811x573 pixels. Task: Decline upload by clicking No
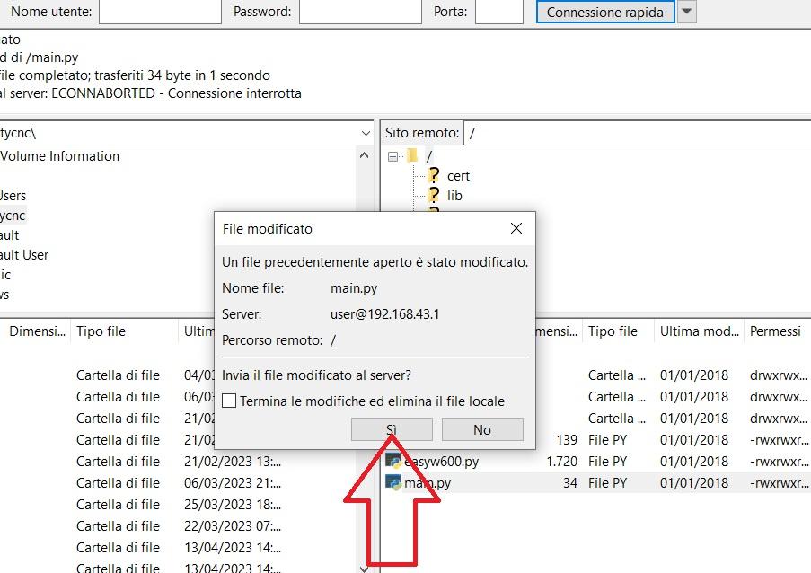(482, 429)
